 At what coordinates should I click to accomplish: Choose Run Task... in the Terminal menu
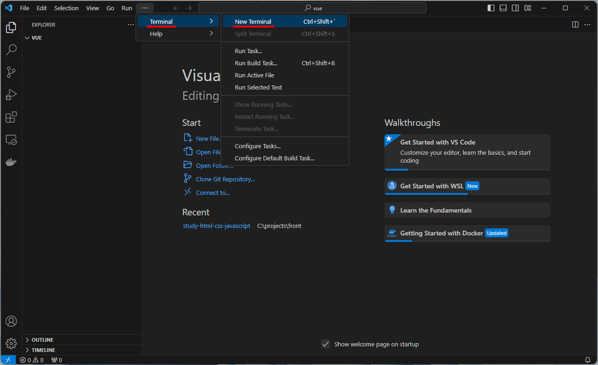285,51
